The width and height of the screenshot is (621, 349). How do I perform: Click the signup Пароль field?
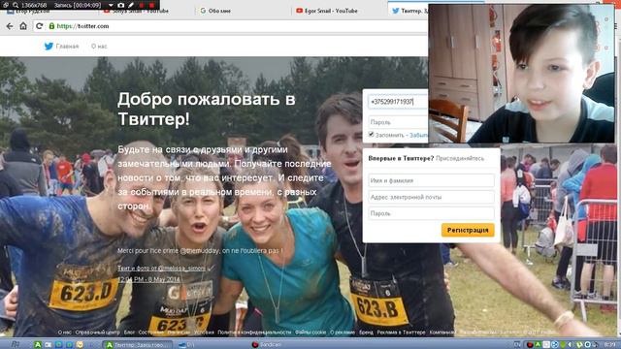[x=431, y=213]
